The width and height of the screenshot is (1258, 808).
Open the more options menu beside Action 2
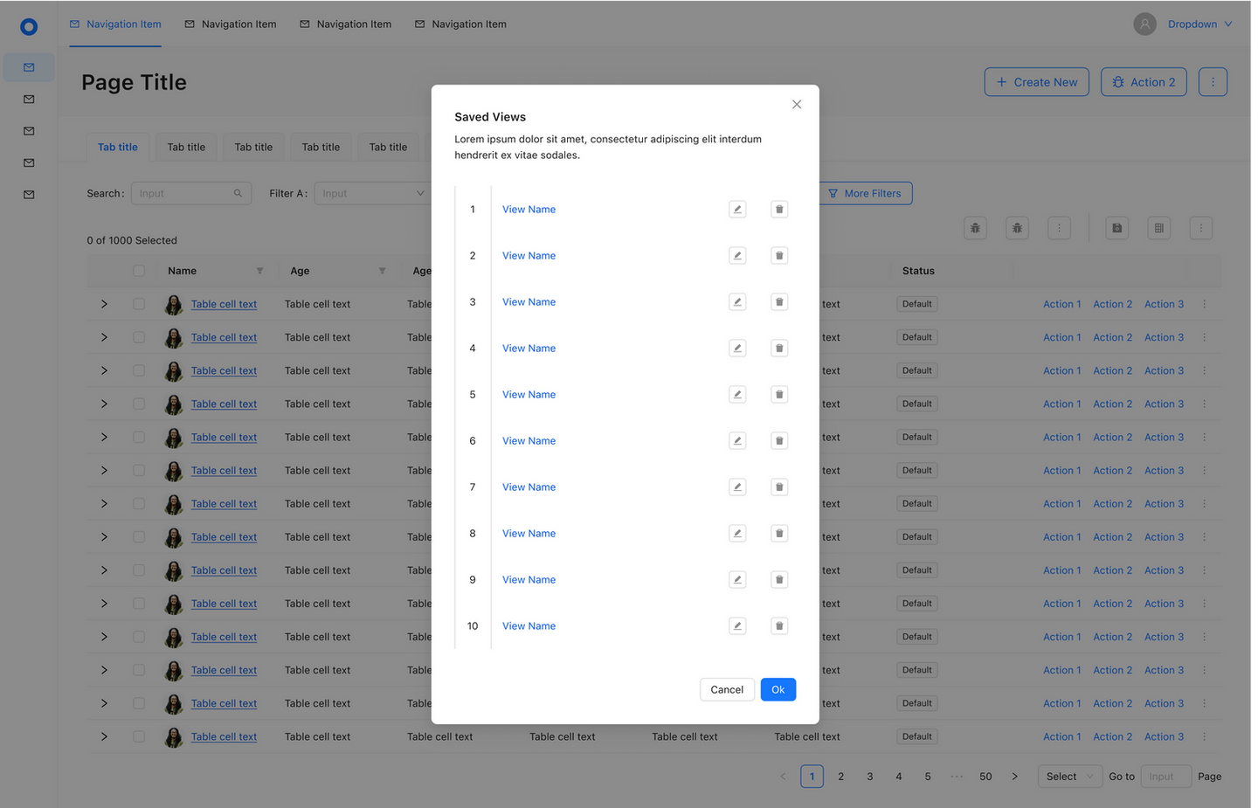1213,82
